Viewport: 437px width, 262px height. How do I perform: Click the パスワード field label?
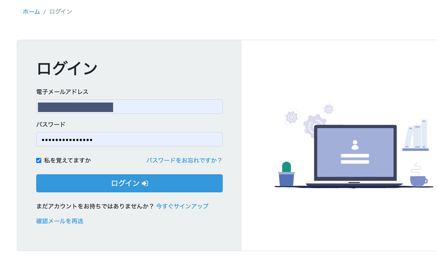tap(51, 124)
